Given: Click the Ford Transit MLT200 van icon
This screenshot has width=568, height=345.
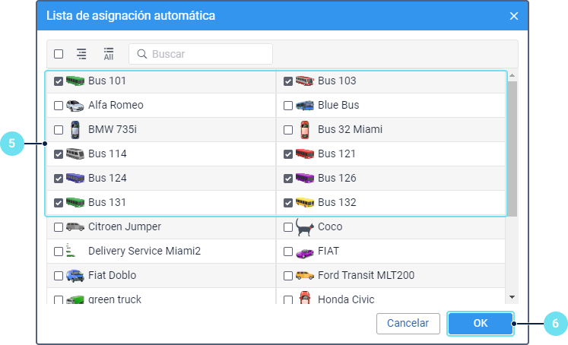Looking at the screenshot, I should click(x=304, y=275).
